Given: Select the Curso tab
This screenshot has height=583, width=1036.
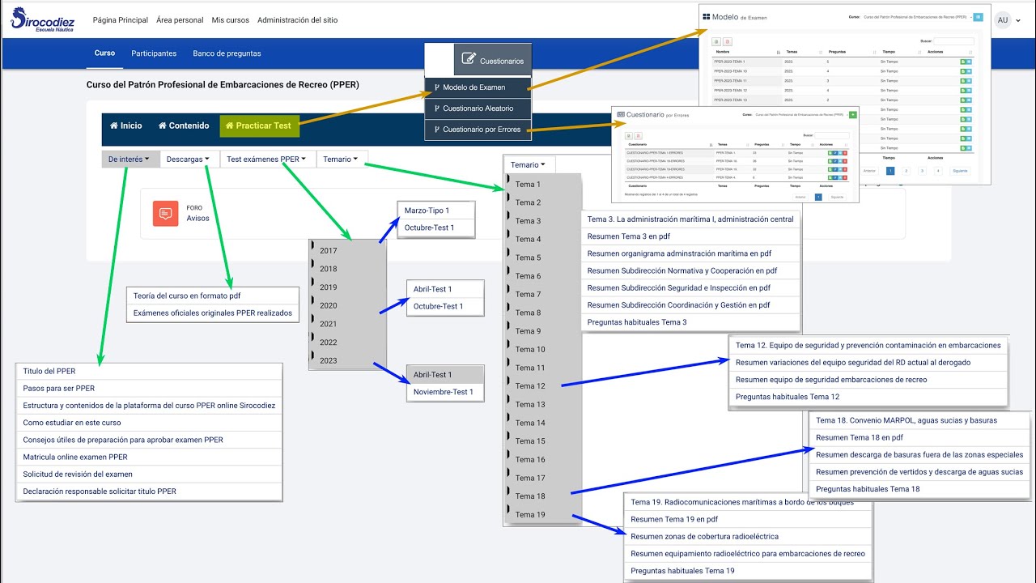Looking at the screenshot, I should pos(105,53).
